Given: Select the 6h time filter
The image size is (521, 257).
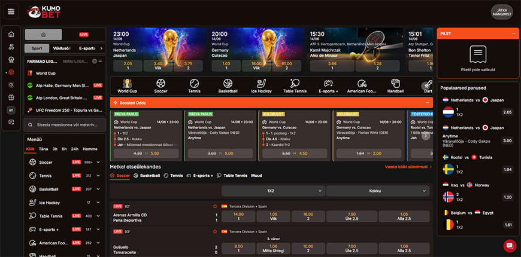Looking at the screenshot, I should point(64,149).
